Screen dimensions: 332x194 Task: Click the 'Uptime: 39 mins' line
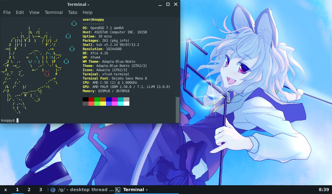coord(97,36)
